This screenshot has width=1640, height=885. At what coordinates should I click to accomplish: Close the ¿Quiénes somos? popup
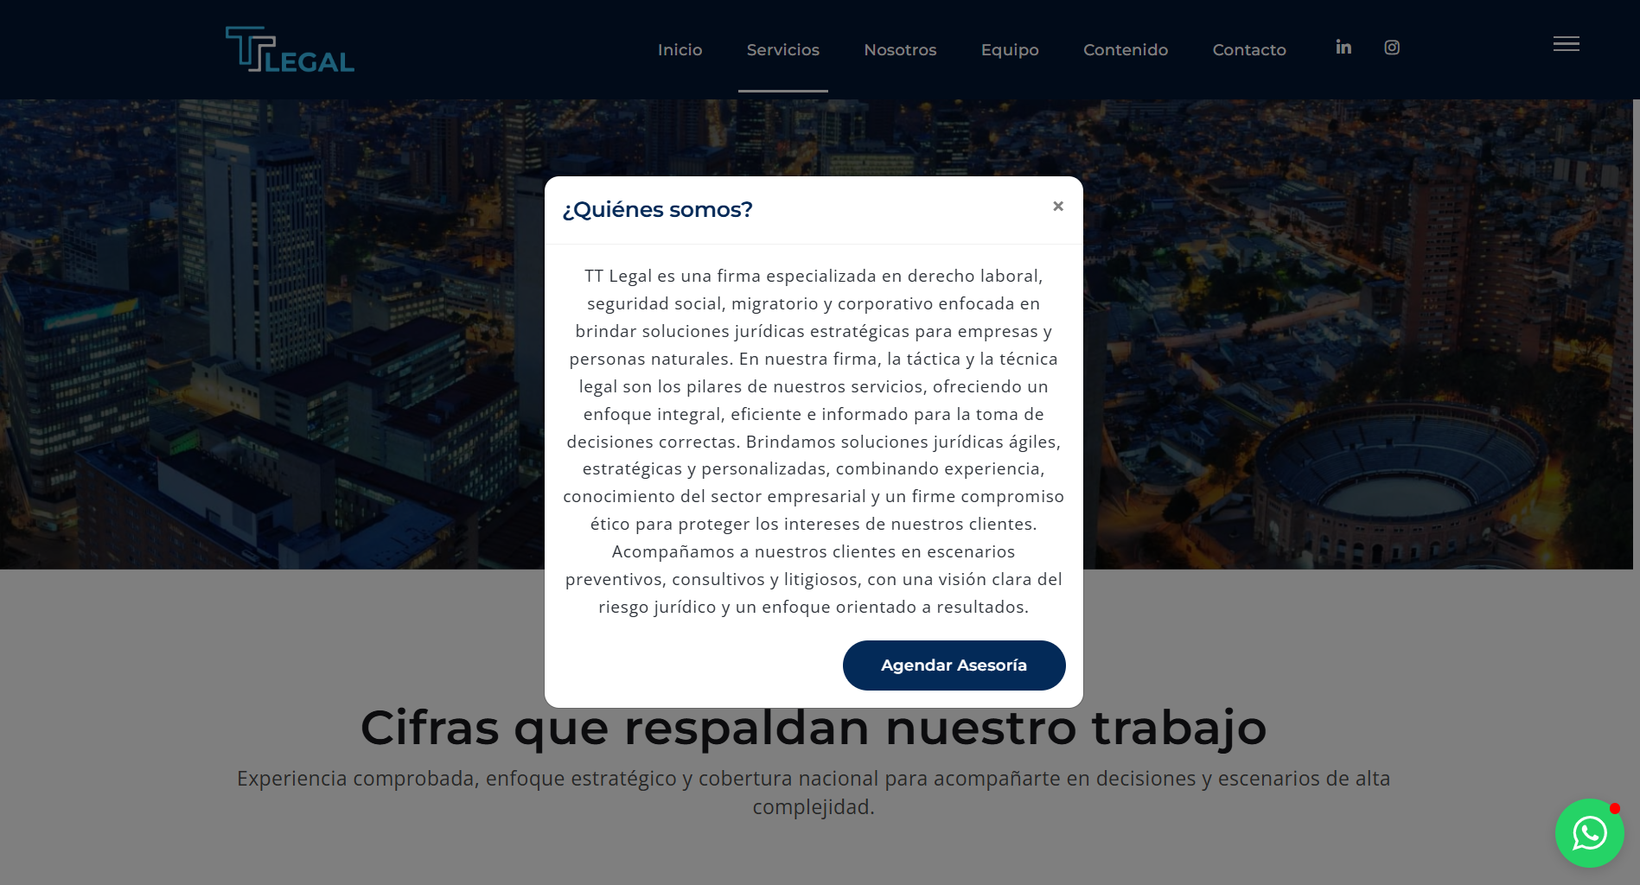coord(1057,207)
